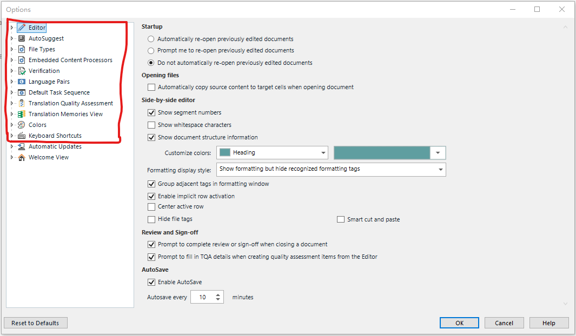Enable automatically copy source content checkbox
Screen dimensions: 576x336
151,88
